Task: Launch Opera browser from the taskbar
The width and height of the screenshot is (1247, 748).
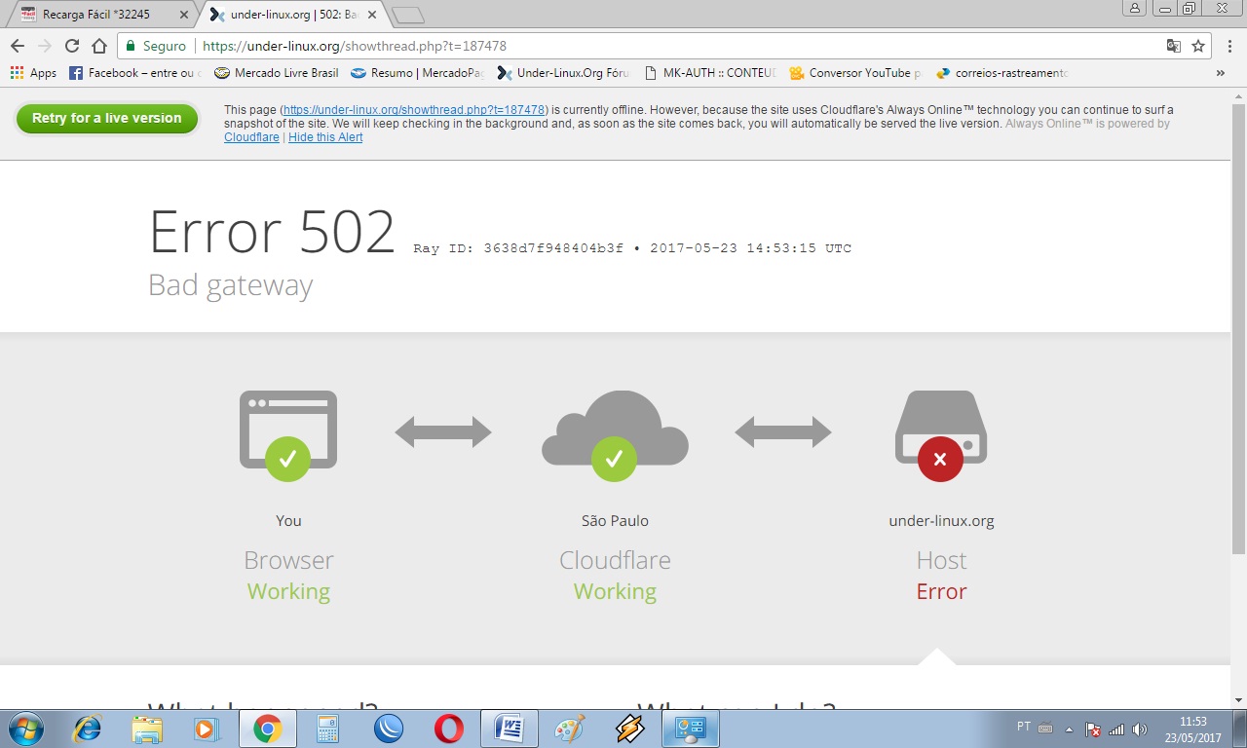Action: coord(448,729)
